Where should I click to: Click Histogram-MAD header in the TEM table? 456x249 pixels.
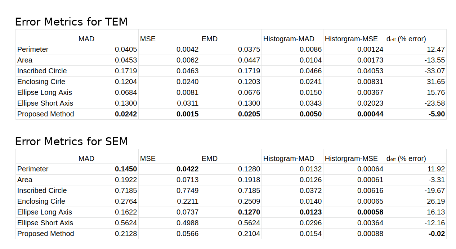coord(289,39)
